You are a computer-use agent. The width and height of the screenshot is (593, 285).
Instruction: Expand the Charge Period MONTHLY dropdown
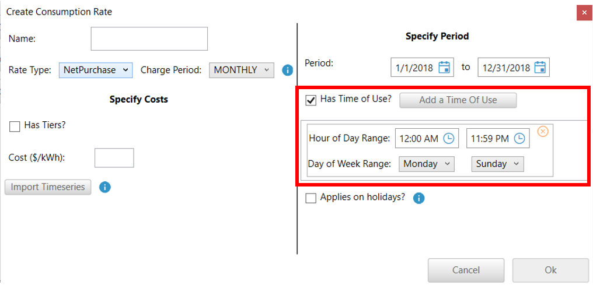coord(241,70)
